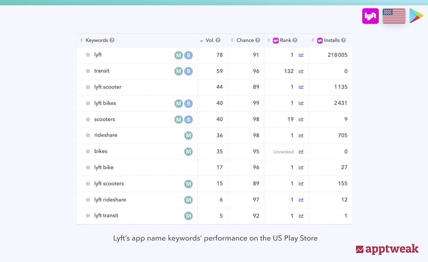The image size is (428, 262).
Task: Click the apptweak logo in the bottom corner
Action: tap(387, 249)
